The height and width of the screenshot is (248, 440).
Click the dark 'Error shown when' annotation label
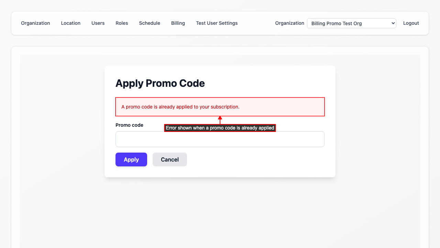click(220, 128)
